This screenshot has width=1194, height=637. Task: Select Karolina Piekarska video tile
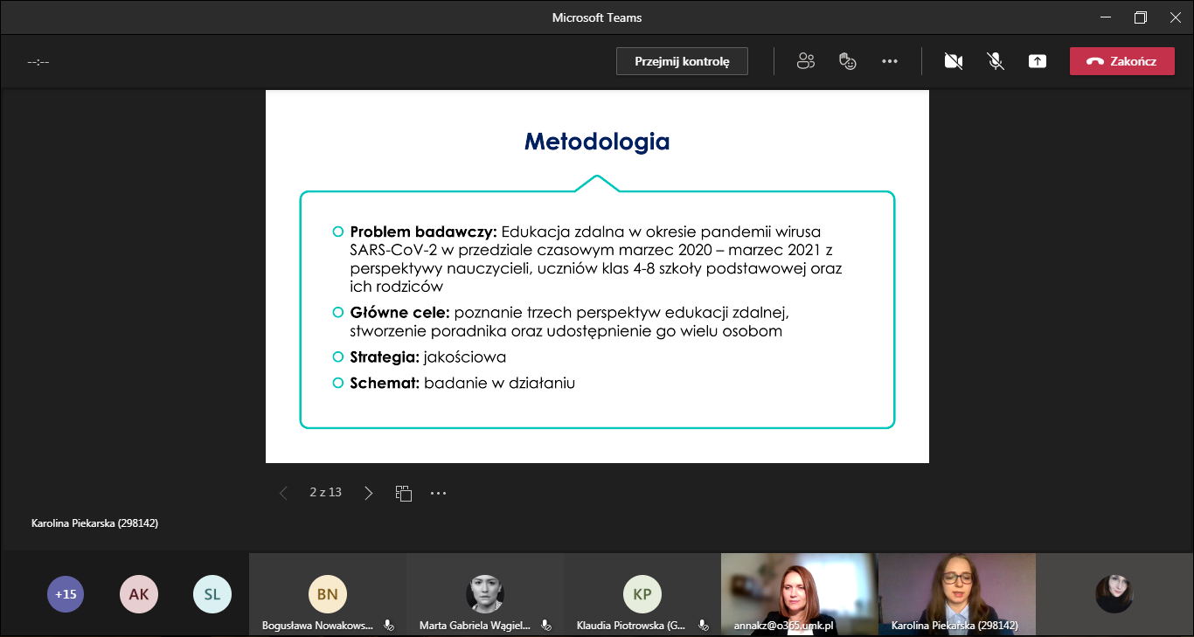point(957,594)
